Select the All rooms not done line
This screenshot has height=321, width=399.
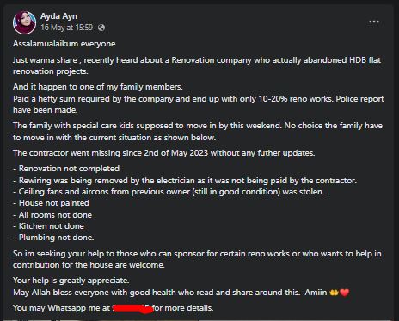point(52,215)
